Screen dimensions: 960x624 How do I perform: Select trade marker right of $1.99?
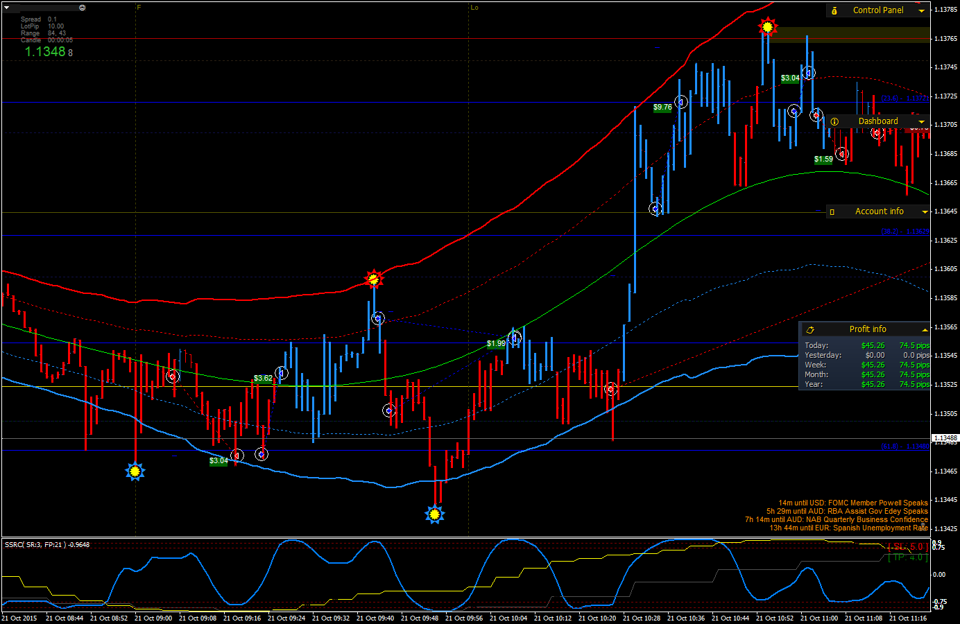tap(515, 338)
